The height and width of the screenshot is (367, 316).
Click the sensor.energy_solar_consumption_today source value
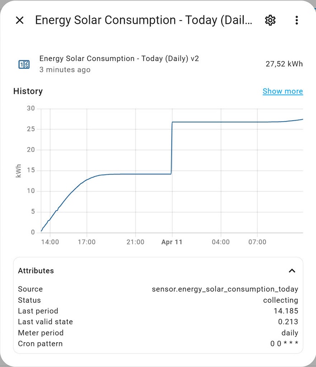click(225, 289)
